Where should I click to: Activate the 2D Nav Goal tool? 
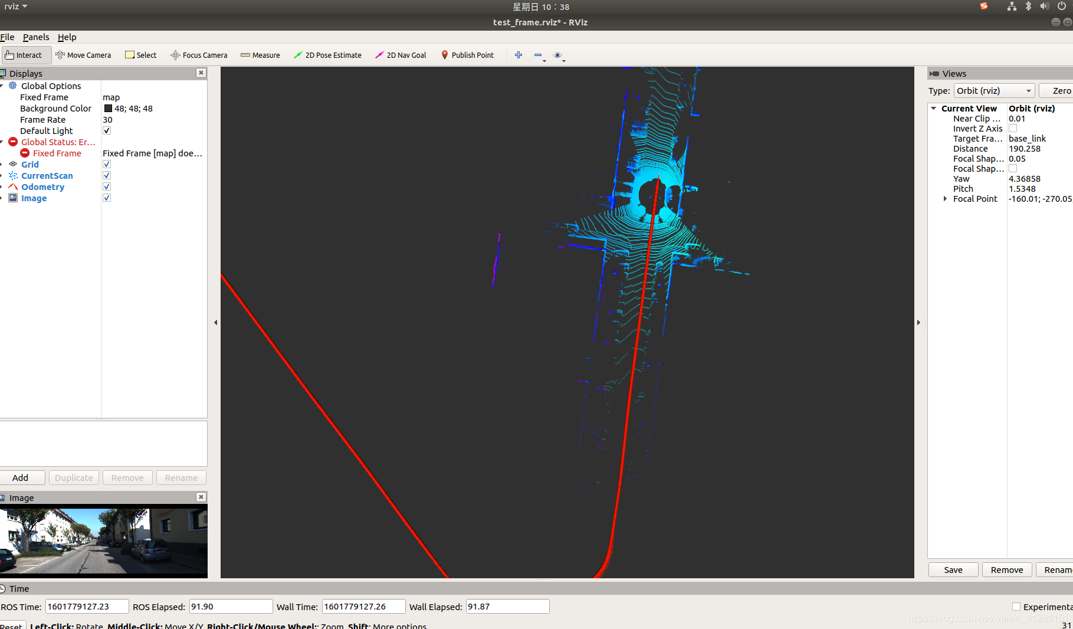pos(401,55)
